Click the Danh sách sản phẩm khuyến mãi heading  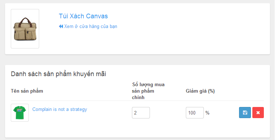58,74
